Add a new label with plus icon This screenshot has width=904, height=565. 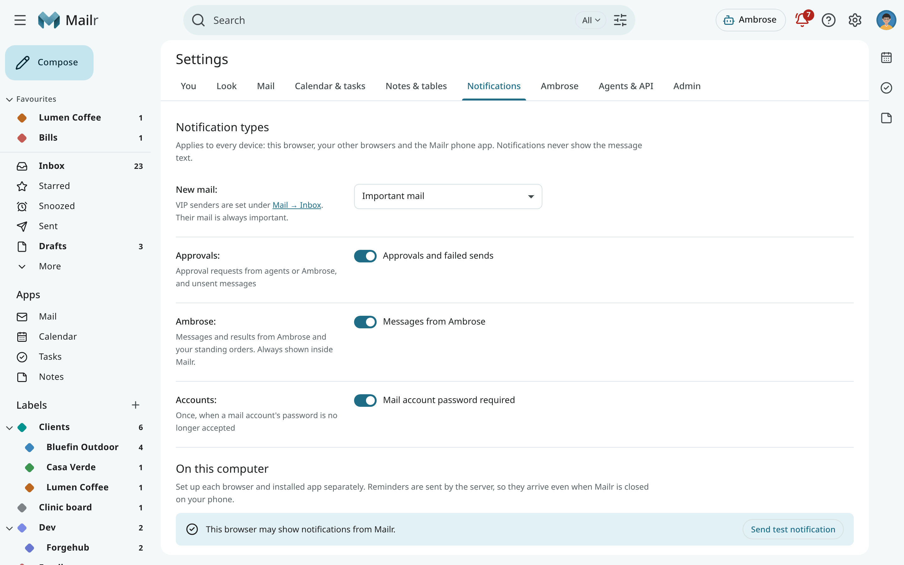click(136, 405)
